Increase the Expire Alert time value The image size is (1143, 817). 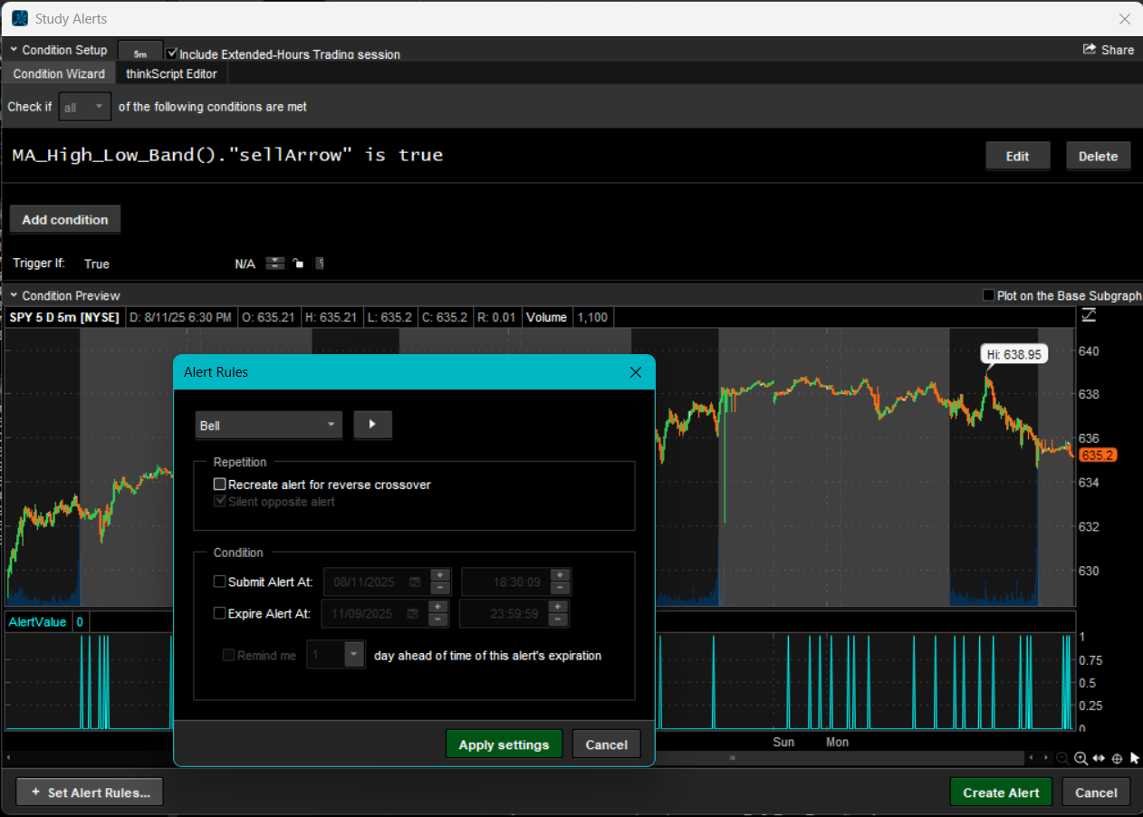[x=559, y=606]
